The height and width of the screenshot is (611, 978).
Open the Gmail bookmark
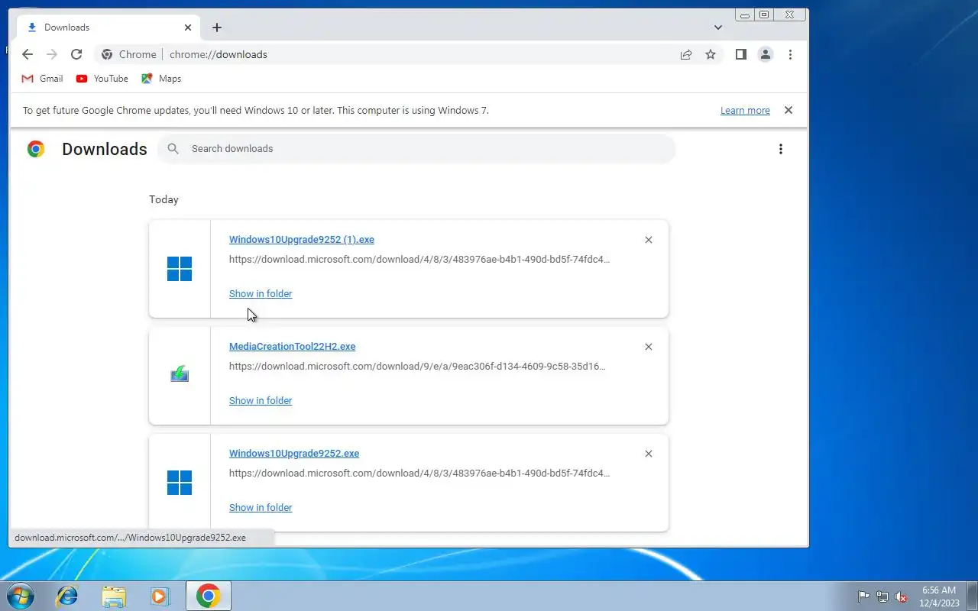coord(42,79)
